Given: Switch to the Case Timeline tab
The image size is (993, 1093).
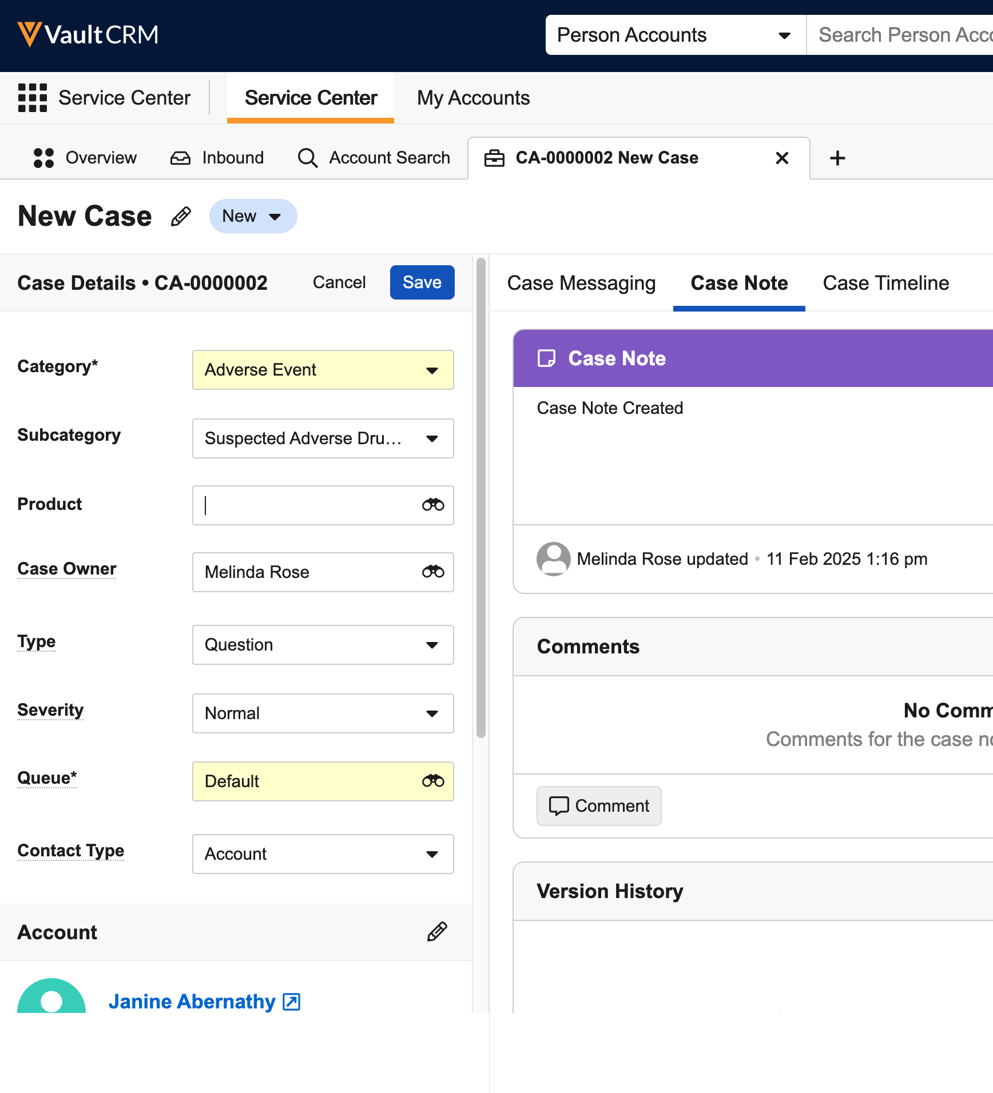Looking at the screenshot, I should pyautogui.click(x=885, y=283).
